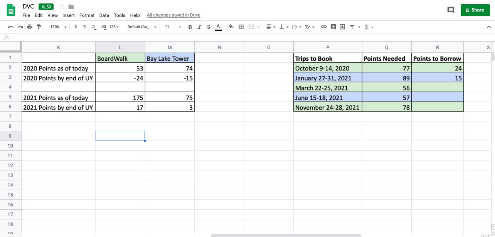495x237 pixels.
Task: Collapse the toolbar with the chevron
Action: pyautogui.click(x=489, y=27)
